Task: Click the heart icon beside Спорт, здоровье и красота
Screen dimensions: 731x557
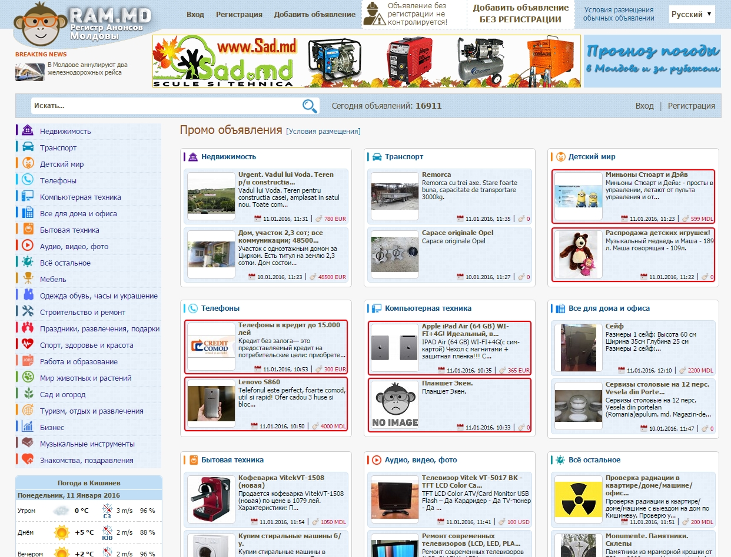Action: tap(28, 344)
